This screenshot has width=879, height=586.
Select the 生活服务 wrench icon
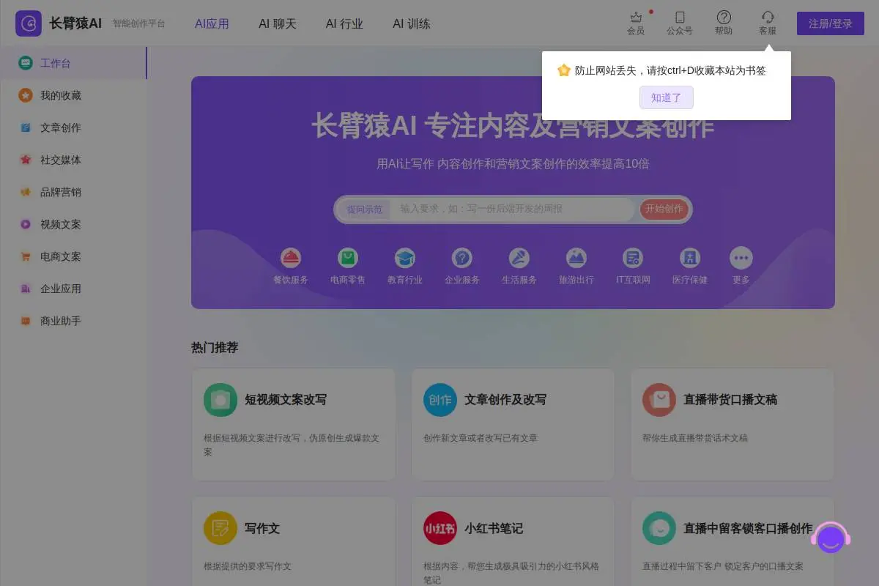[x=519, y=258]
